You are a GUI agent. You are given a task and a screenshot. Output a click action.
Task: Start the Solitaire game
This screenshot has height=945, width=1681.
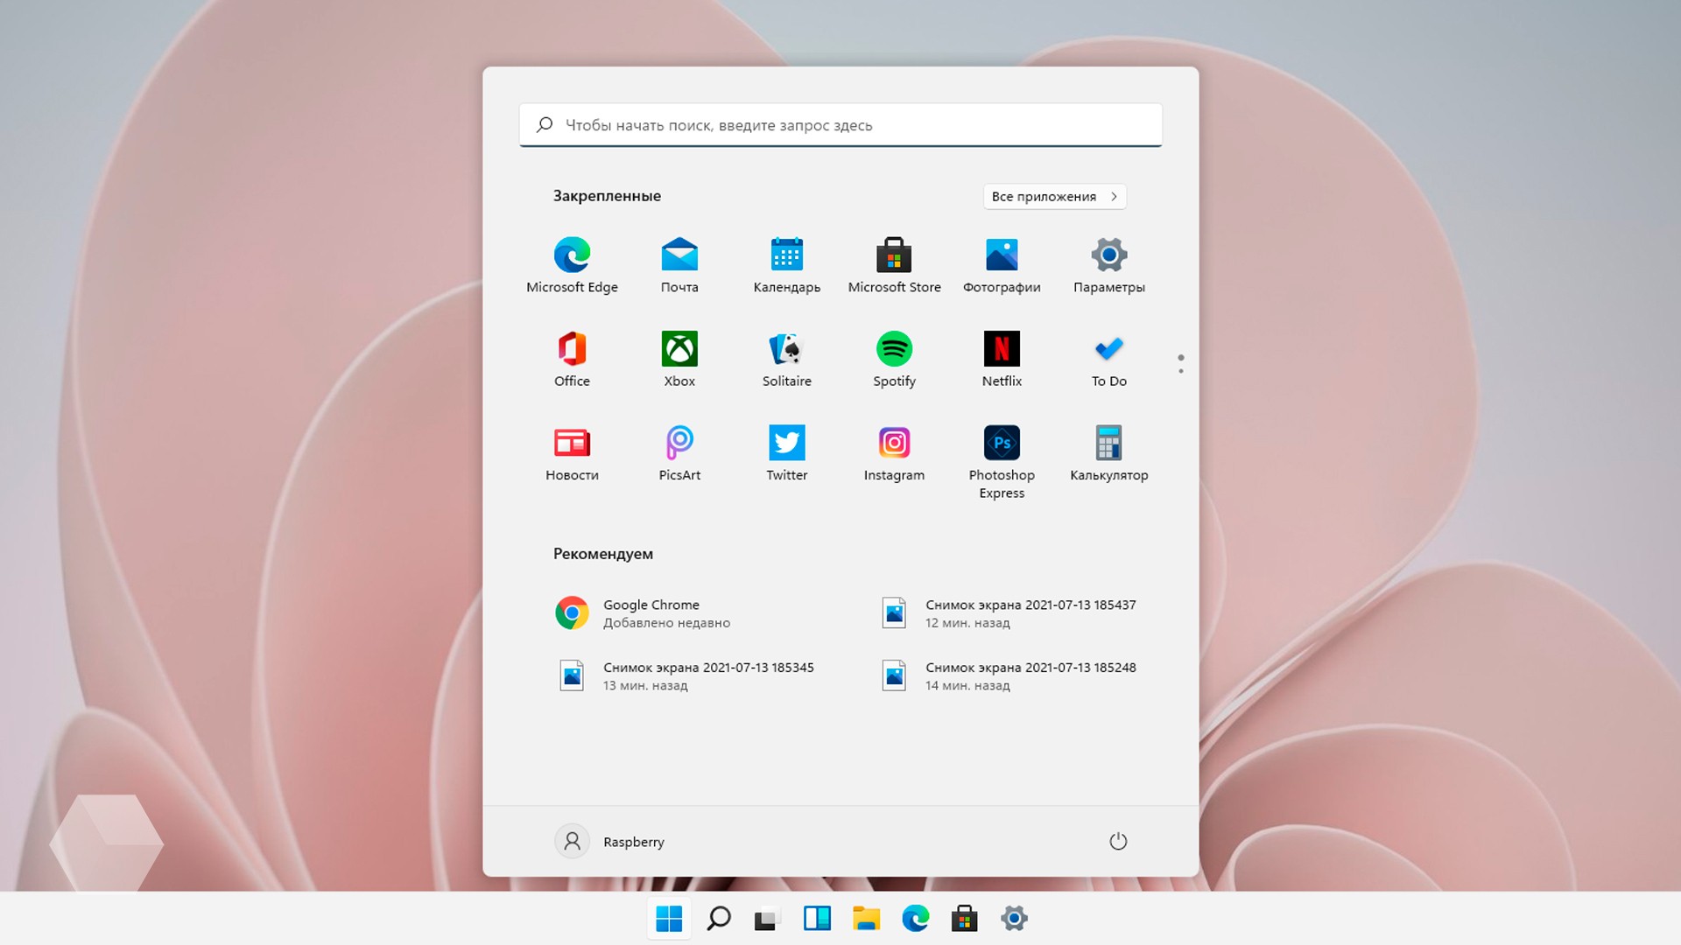tap(786, 360)
